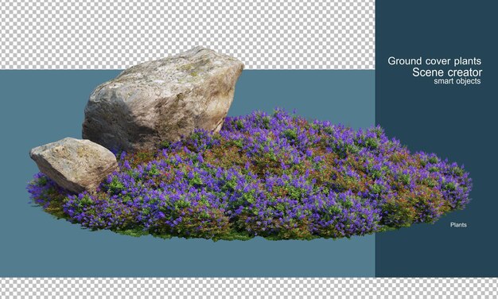Click the "smart objects" subtitle text
Screen dimensions: 498x299
(457, 81)
